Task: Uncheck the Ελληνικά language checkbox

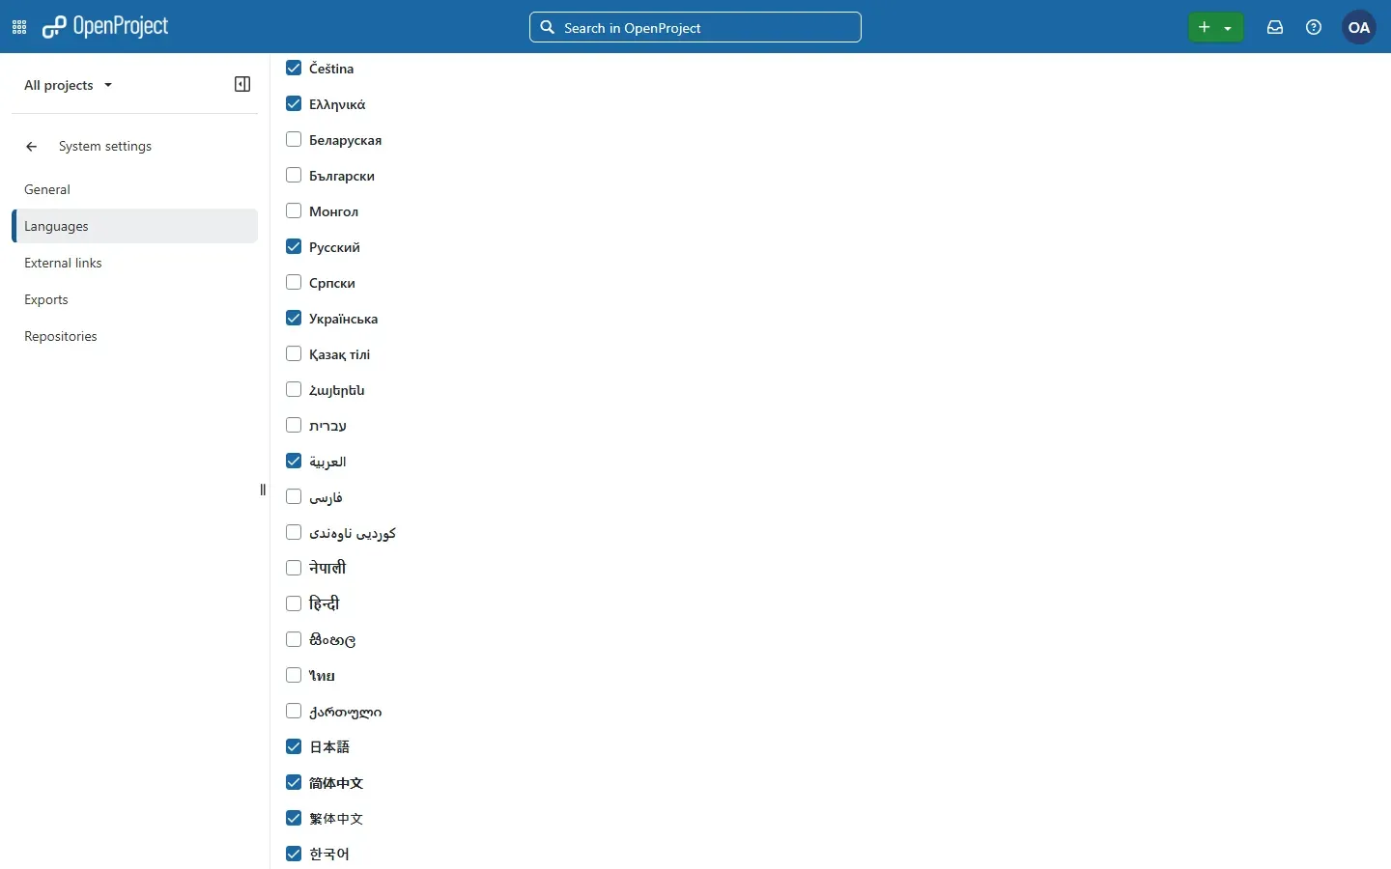Action: [294, 103]
